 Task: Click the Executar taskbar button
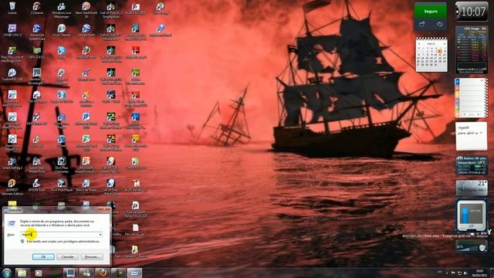134,273
